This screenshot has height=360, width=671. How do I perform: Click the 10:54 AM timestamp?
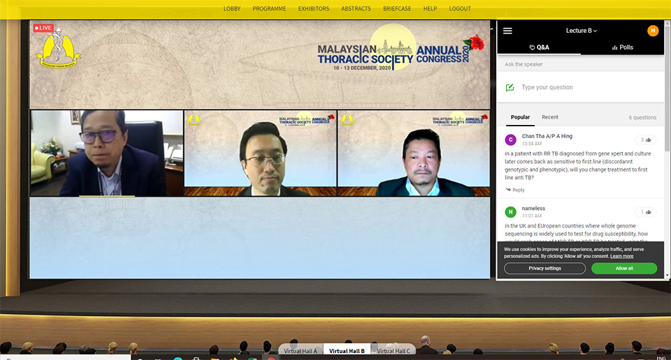click(531, 144)
